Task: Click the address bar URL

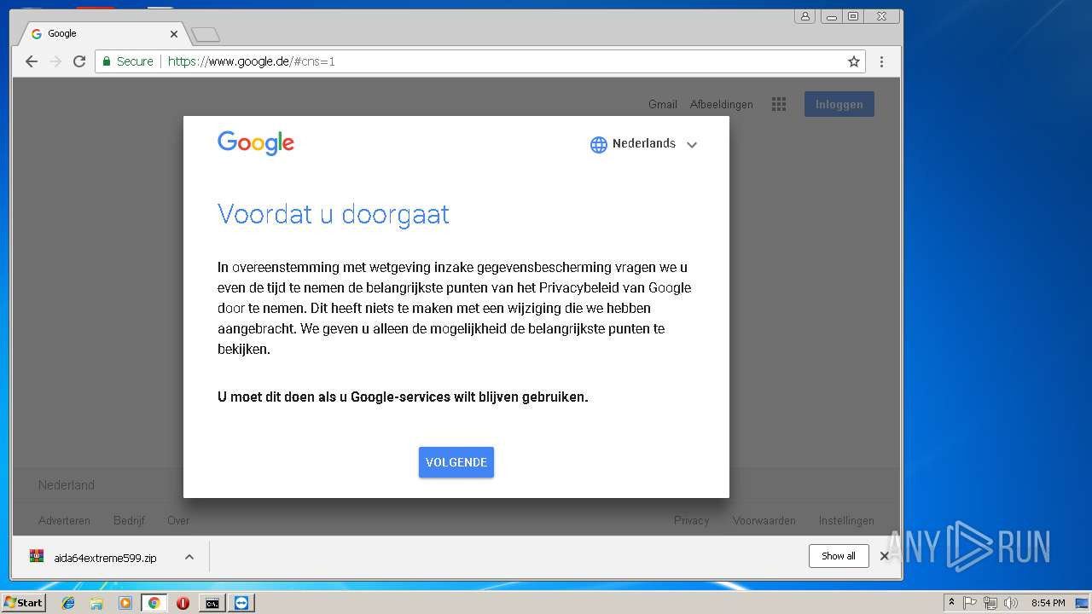Action: [x=252, y=61]
